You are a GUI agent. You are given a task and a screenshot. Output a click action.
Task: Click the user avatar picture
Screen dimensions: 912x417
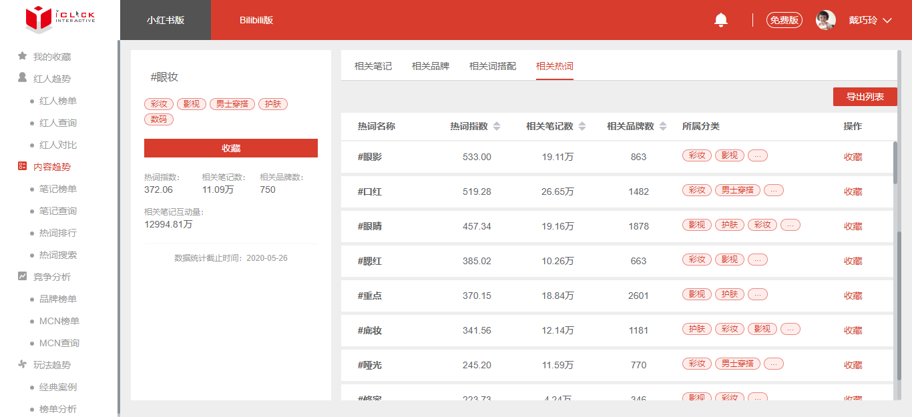(826, 20)
